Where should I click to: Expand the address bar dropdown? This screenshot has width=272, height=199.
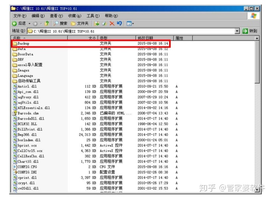tap(237, 31)
